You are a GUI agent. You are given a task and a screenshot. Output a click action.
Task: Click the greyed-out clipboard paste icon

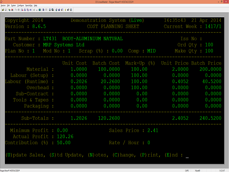[19, 10]
